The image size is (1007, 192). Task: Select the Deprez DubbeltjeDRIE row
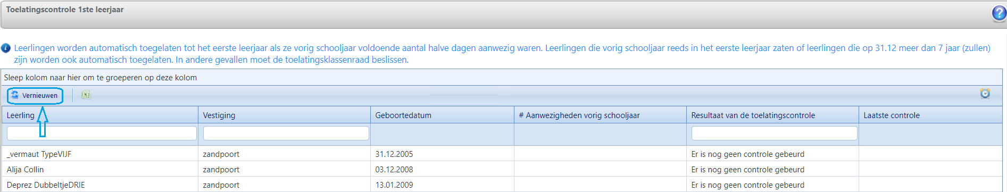click(502, 185)
